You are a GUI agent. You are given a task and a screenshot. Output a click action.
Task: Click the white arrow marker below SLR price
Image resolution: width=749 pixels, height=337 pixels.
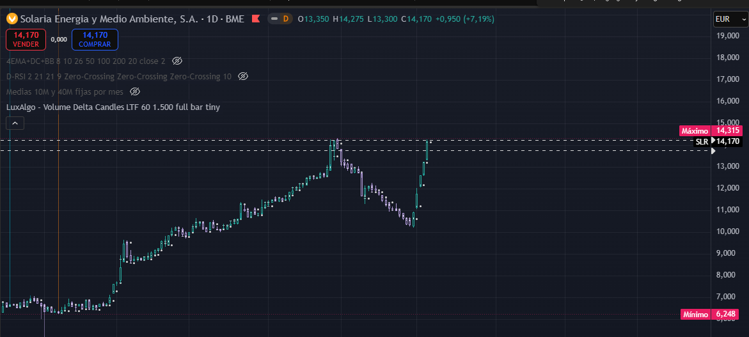[714, 151]
